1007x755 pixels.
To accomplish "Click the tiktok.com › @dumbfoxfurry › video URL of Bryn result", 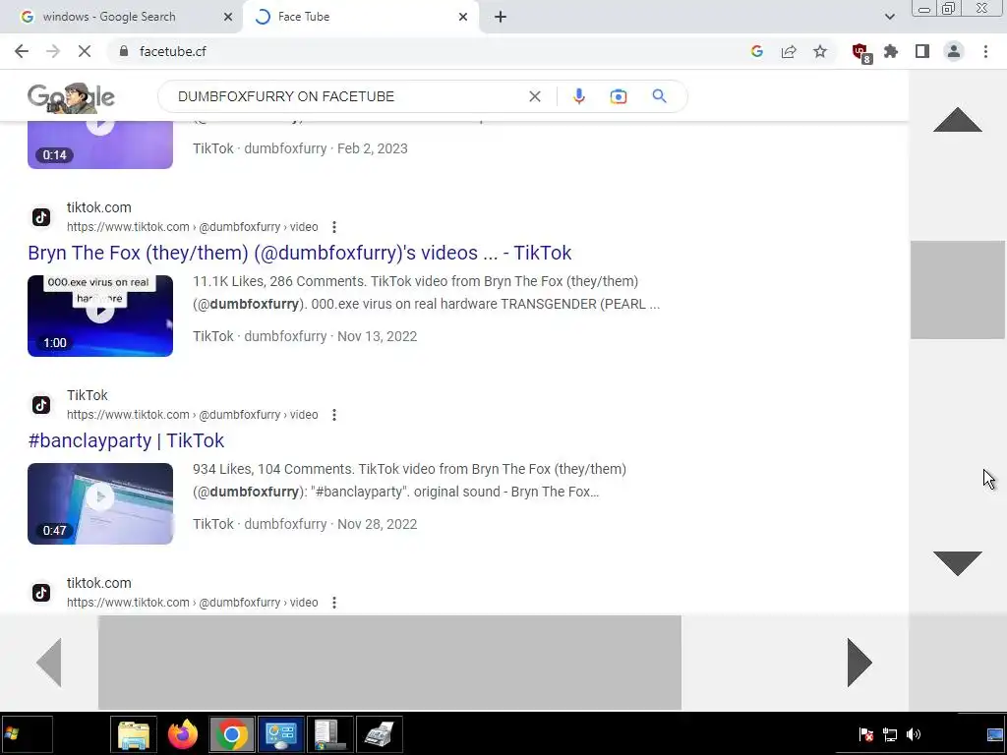I will 192,227.
